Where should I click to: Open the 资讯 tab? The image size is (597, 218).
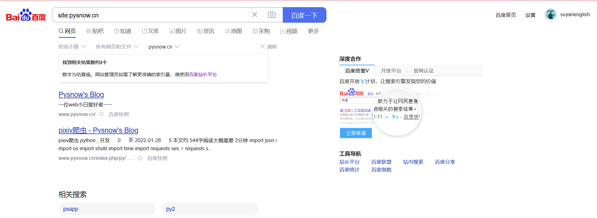click(206, 31)
